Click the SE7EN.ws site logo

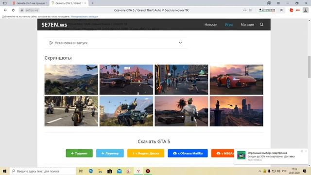pyautogui.click(x=54, y=25)
